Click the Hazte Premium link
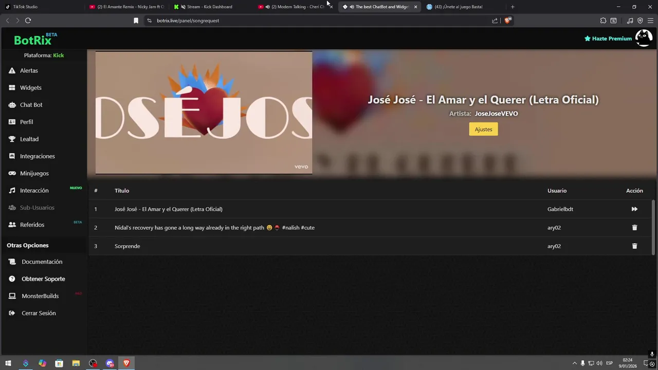658x370 pixels. tap(608, 39)
